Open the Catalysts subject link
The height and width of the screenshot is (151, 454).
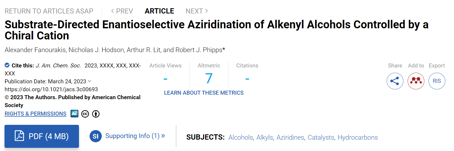coord(321,138)
